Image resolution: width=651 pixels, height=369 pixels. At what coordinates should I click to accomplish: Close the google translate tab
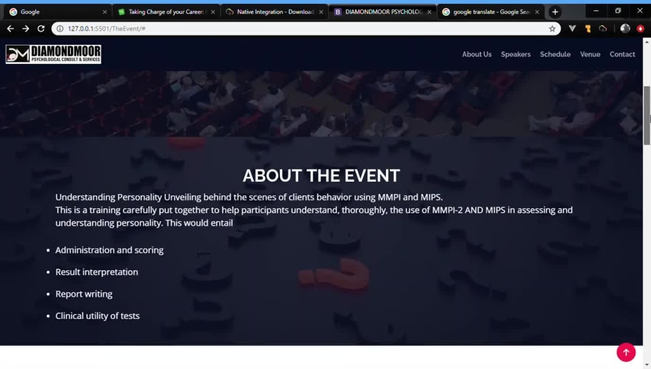point(537,12)
